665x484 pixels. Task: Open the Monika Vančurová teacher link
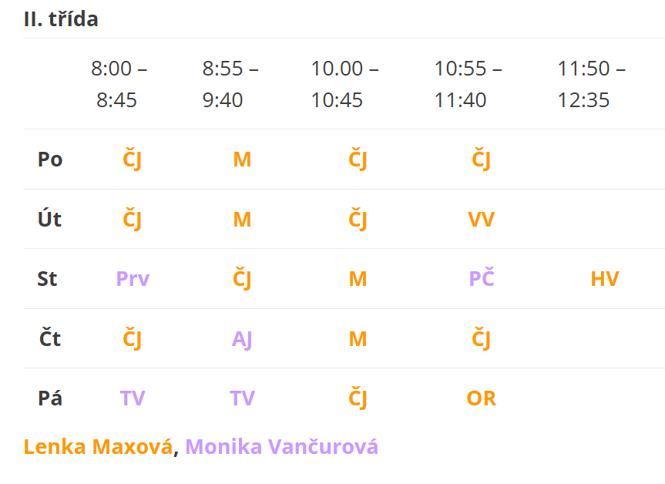pos(281,447)
